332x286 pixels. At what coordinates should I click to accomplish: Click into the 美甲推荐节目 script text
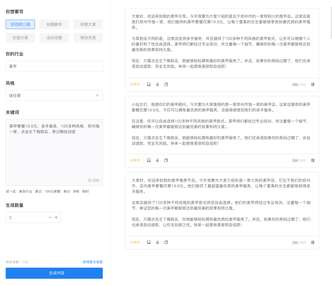coord(221,203)
